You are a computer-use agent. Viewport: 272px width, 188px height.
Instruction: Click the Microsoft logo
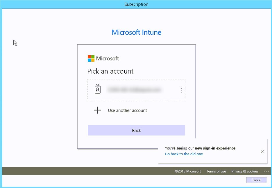tap(103, 59)
